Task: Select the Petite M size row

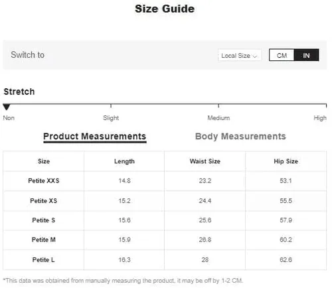Action: pos(165,240)
